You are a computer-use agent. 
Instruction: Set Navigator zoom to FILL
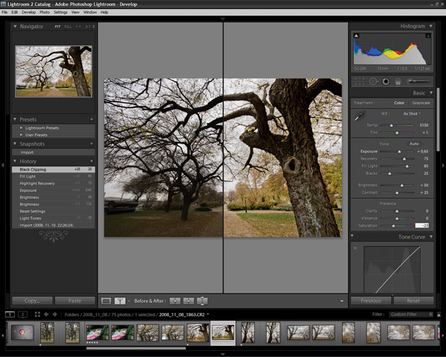click(x=68, y=27)
